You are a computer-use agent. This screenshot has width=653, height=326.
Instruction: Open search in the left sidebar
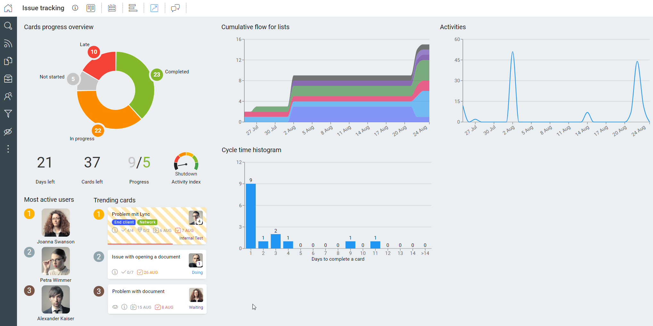coord(8,26)
